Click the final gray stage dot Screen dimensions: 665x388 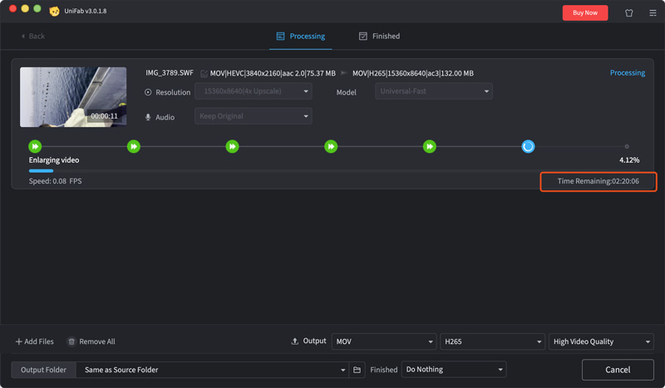(x=627, y=147)
